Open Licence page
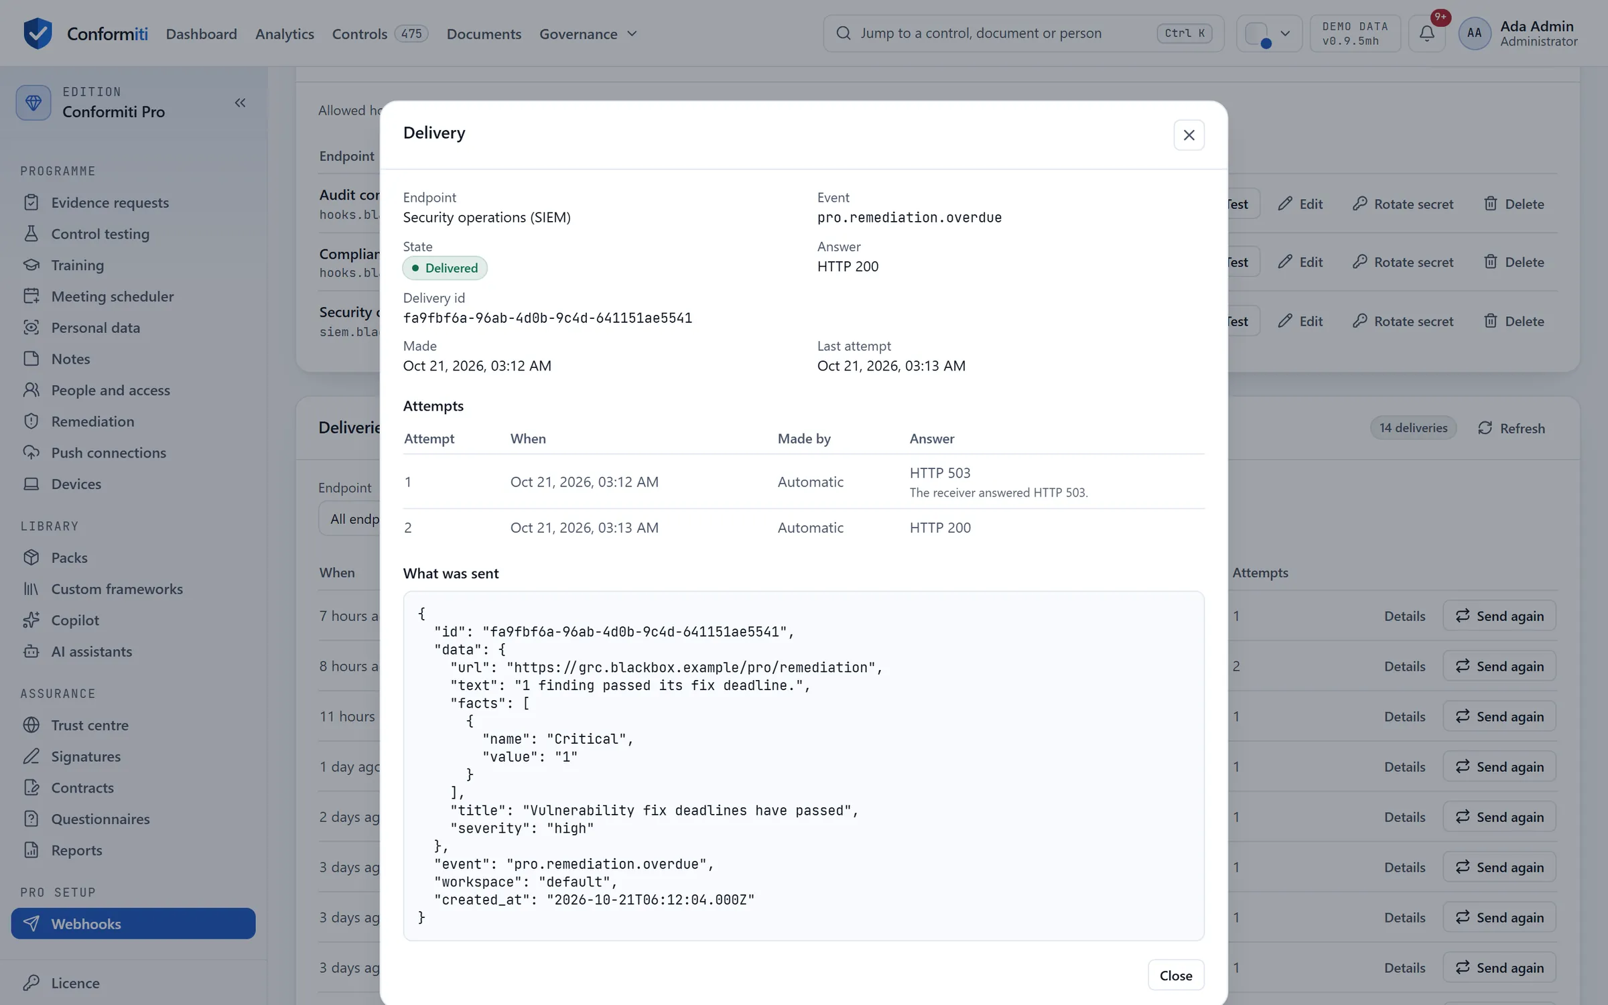 pos(133,983)
